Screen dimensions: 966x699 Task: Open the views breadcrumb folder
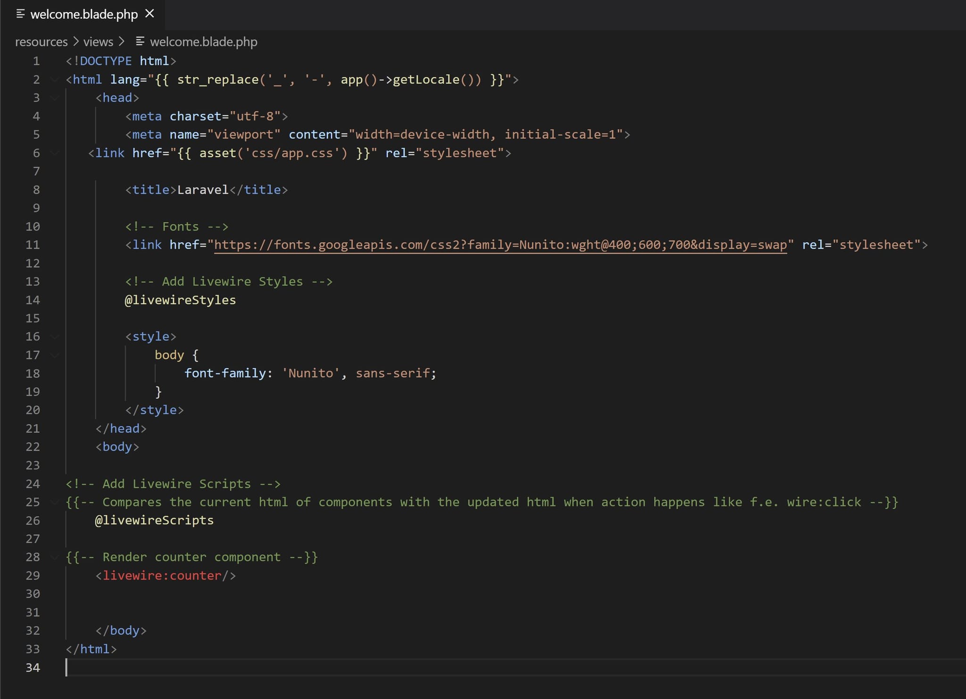point(98,42)
